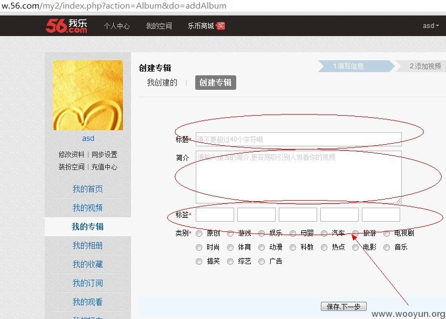Open 装扮空间 link
Image resolution: width=446 pixels, height=319 pixels.
pyautogui.click(x=71, y=167)
